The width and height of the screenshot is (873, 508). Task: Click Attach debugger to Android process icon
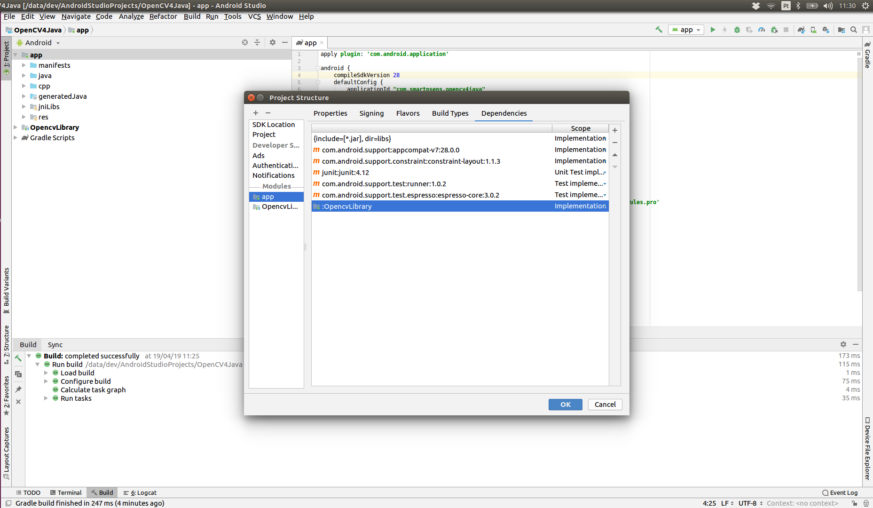[x=774, y=30]
